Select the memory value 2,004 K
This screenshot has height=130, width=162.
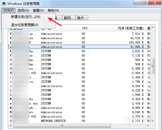point(138,73)
